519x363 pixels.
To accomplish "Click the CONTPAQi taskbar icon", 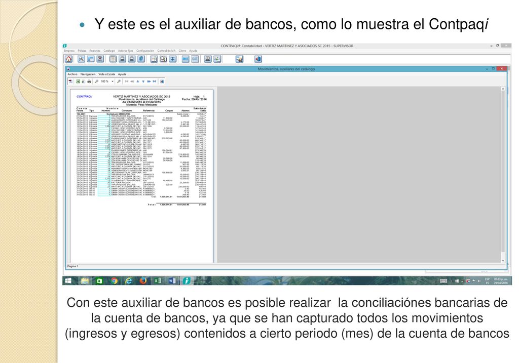I will click(x=187, y=280).
